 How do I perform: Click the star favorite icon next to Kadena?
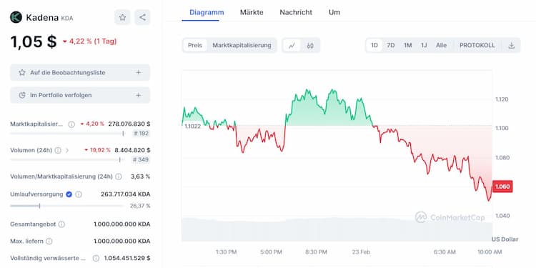click(122, 17)
